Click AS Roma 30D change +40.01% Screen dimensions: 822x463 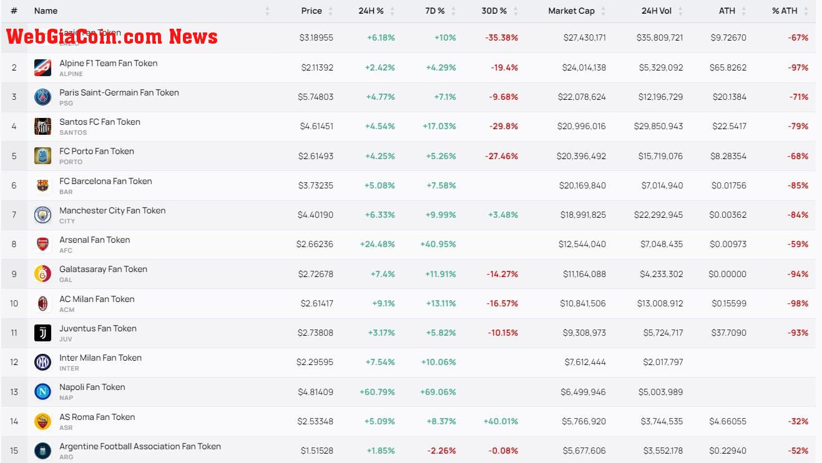pyautogui.click(x=501, y=421)
